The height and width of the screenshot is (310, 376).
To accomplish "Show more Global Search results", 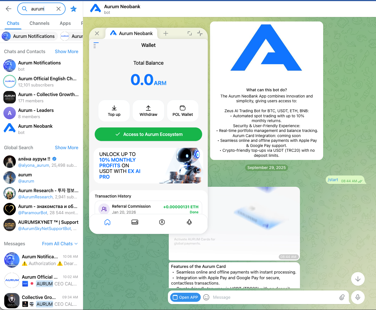I will pos(66,148).
